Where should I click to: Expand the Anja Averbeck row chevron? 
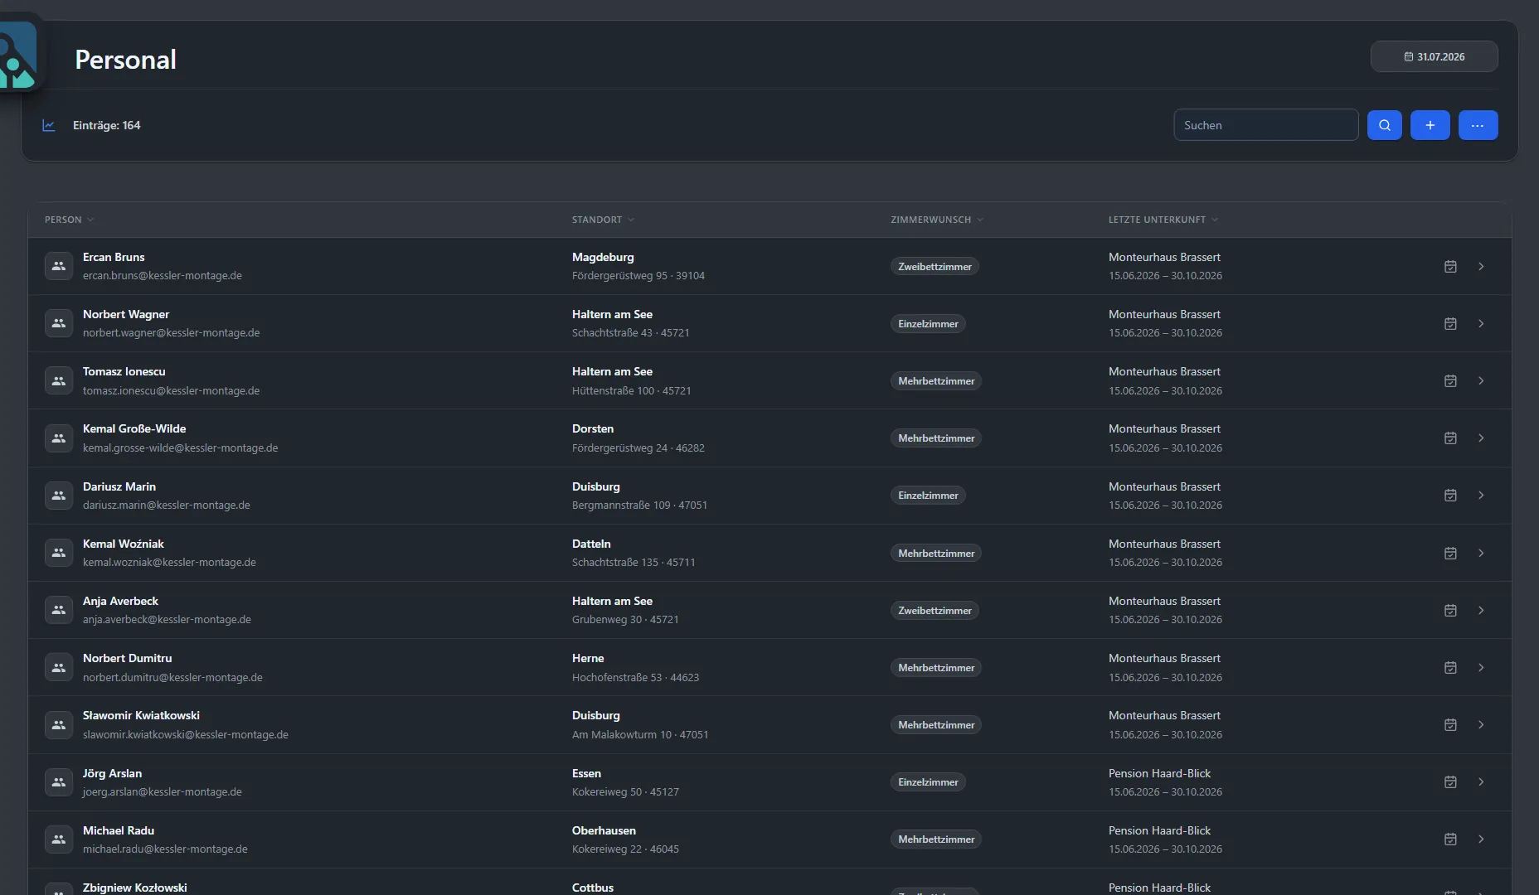point(1481,610)
